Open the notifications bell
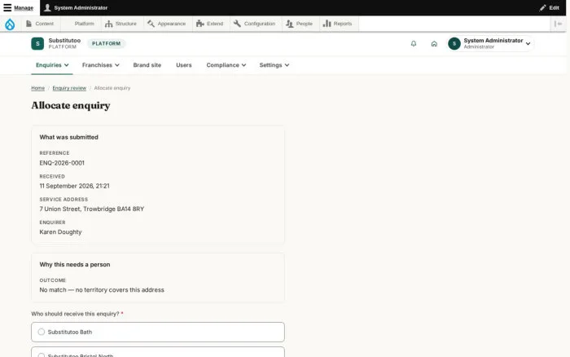Image resolution: width=570 pixels, height=357 pixels. [x=414, y=44]
